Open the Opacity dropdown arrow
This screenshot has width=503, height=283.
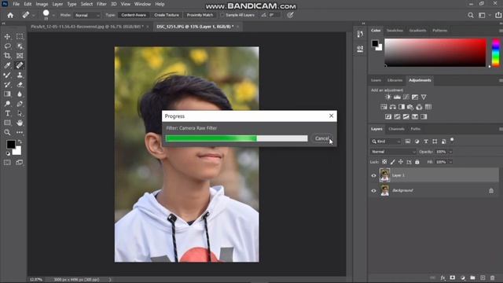click(x=450, y=152)
